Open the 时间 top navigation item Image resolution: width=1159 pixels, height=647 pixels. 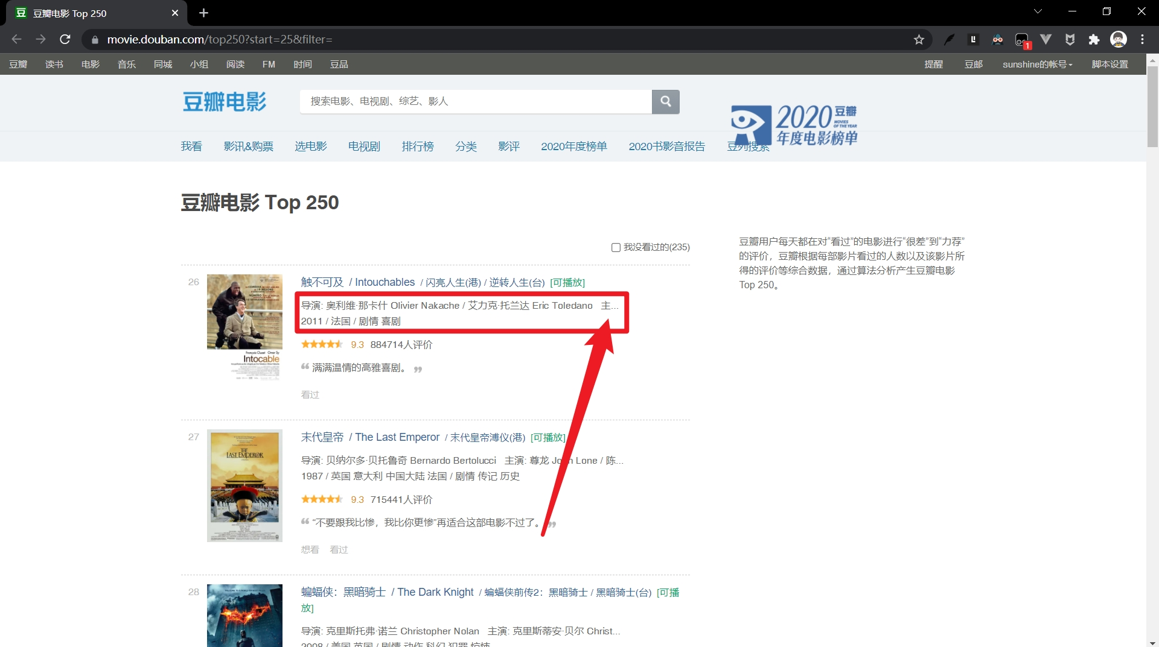tap(303, 65)
